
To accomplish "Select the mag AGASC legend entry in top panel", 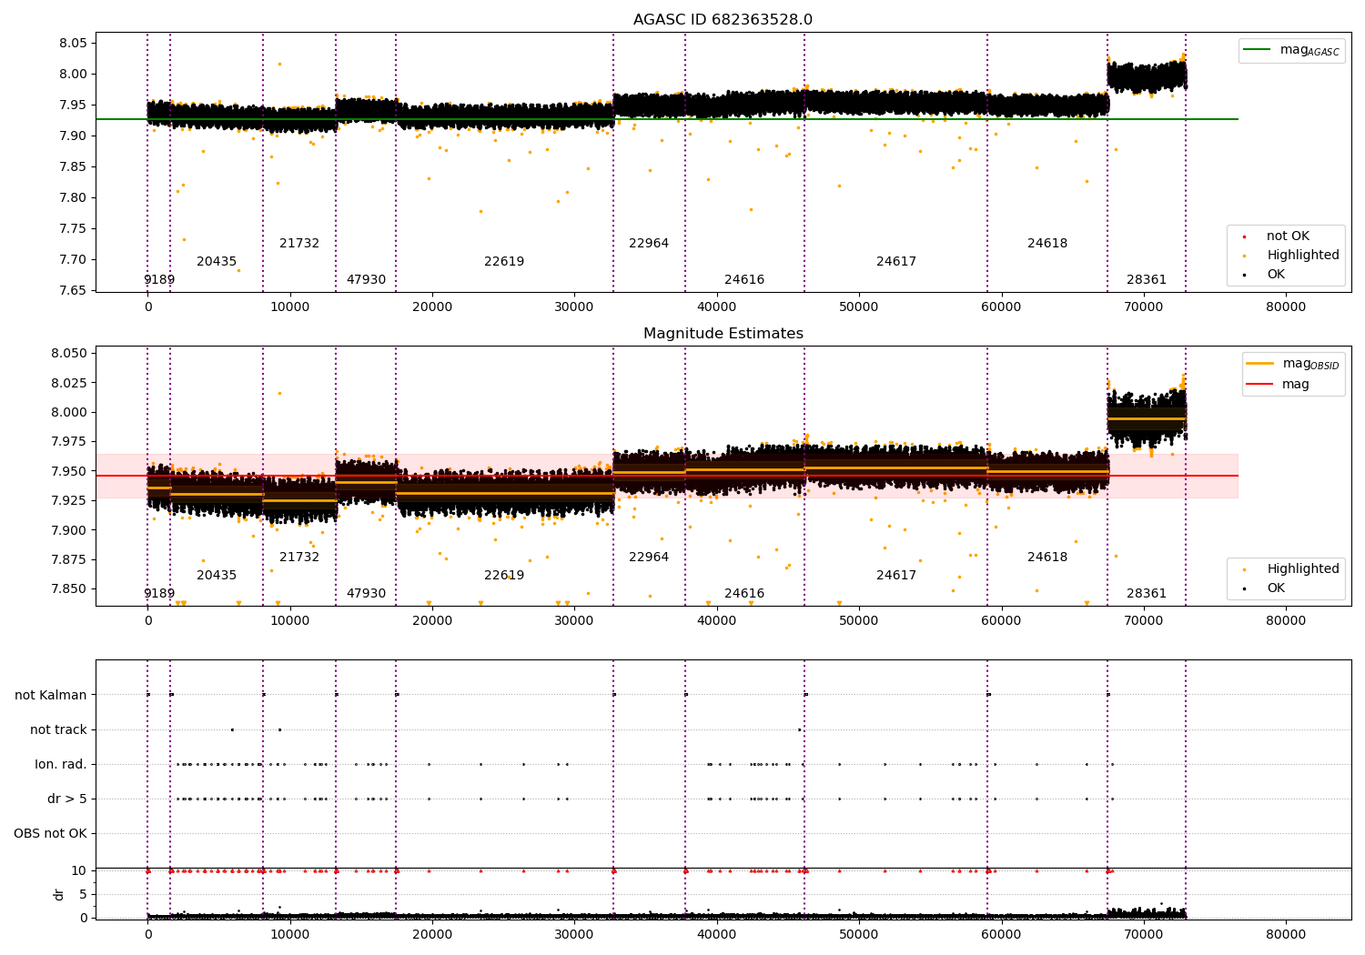I will (1291, 50).
